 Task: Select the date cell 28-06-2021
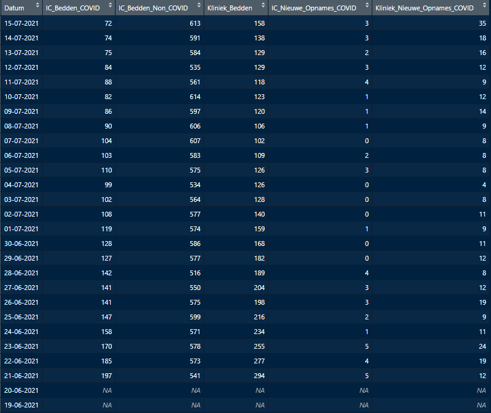click(21, 273)
